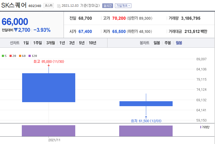
Task: Click the 69,132 price axis label
Action: (201, 100)
